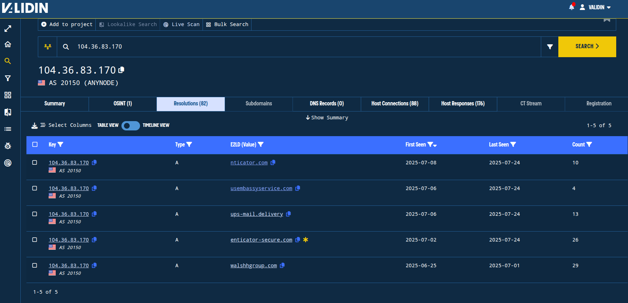
Task: Check the enticator-secure.com row checkbox
Action: [x=35, y=240]
